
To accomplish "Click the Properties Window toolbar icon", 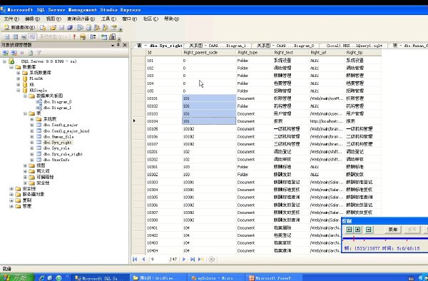I will 113,28.
